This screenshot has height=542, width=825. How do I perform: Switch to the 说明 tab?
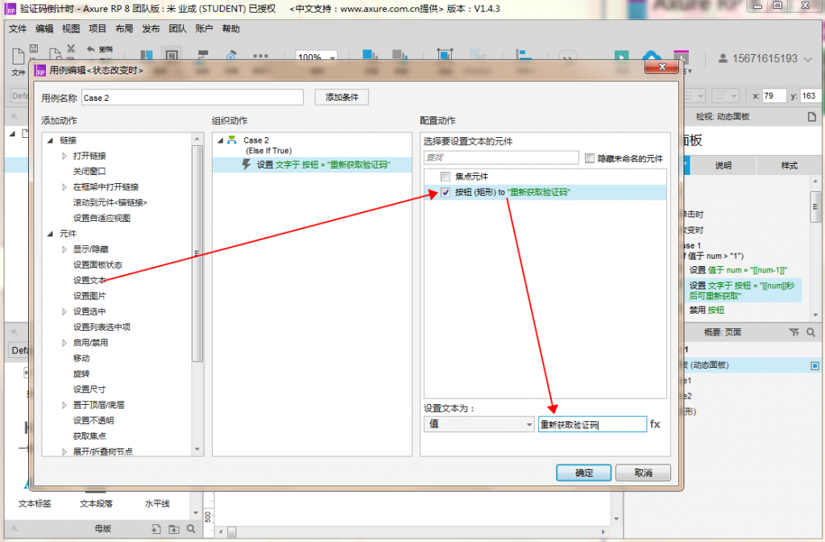click(723, 165)
